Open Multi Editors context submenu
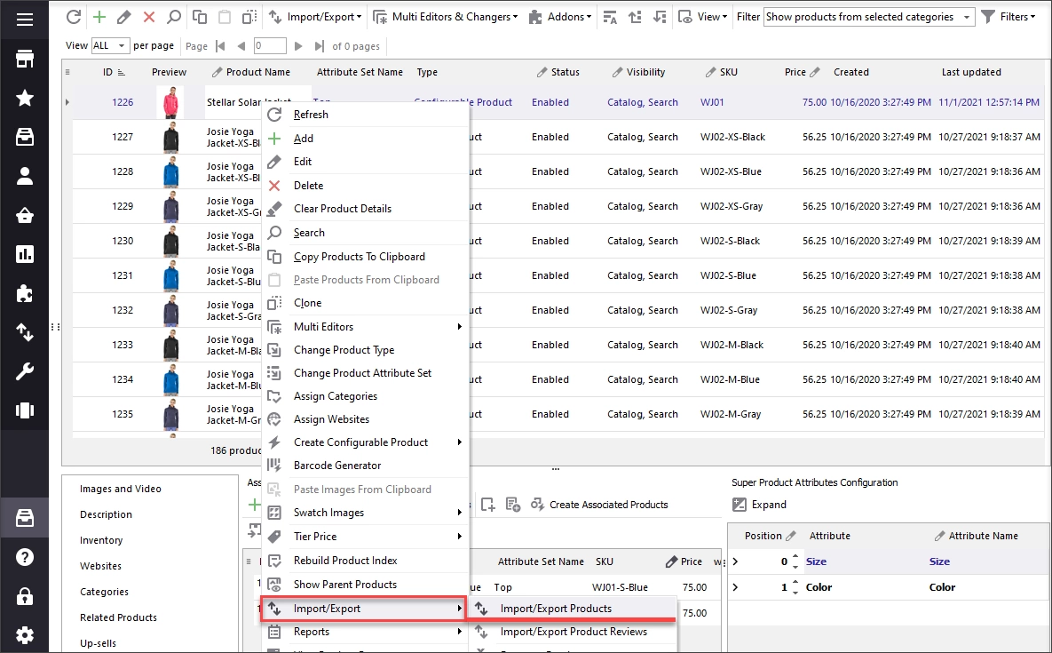This screenshot has width=1052, height=653. 365,327
